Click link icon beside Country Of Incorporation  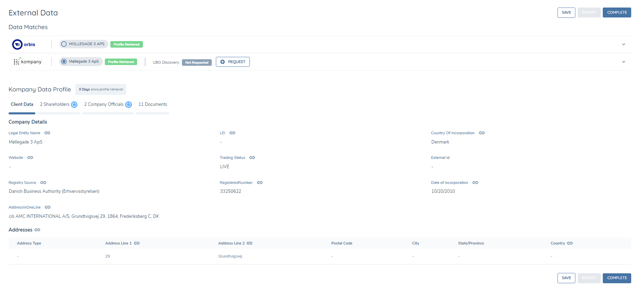pyautogui.click(x=482, y=133)
